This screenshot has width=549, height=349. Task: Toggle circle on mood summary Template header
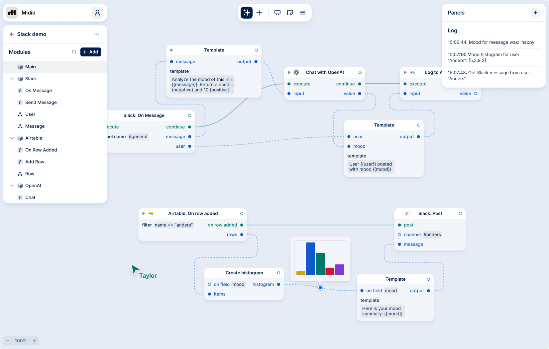pyautogui.click(x=428, y=279)
